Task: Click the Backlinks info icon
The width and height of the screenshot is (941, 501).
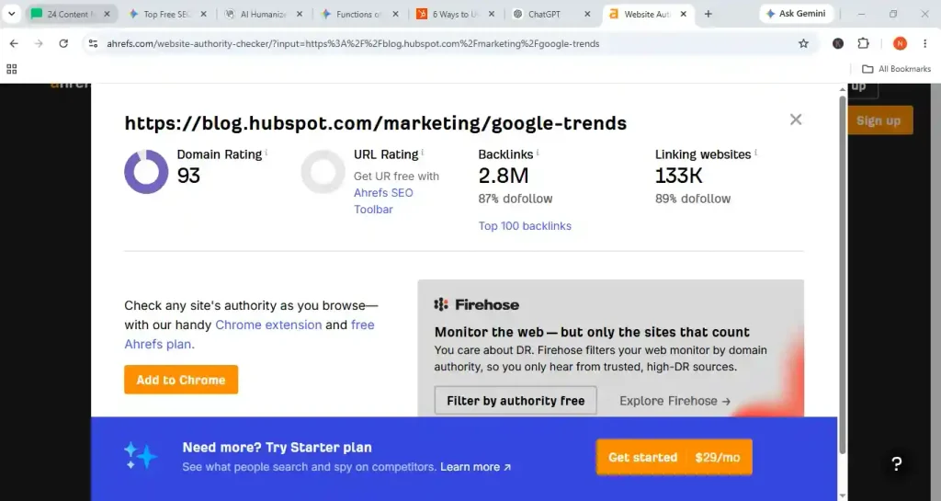Action: coord(538,153)
